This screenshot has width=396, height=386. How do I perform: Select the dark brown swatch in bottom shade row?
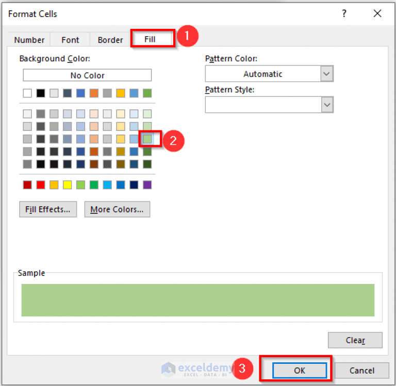tap(94, 164)
